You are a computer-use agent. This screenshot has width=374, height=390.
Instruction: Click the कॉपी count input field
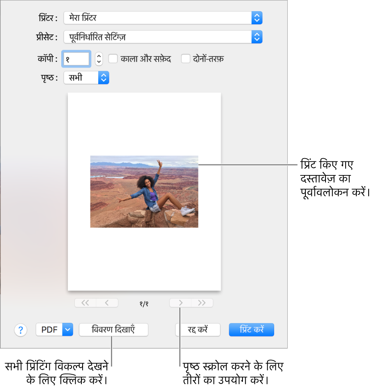pyautogui.click(x=76, y=59)
